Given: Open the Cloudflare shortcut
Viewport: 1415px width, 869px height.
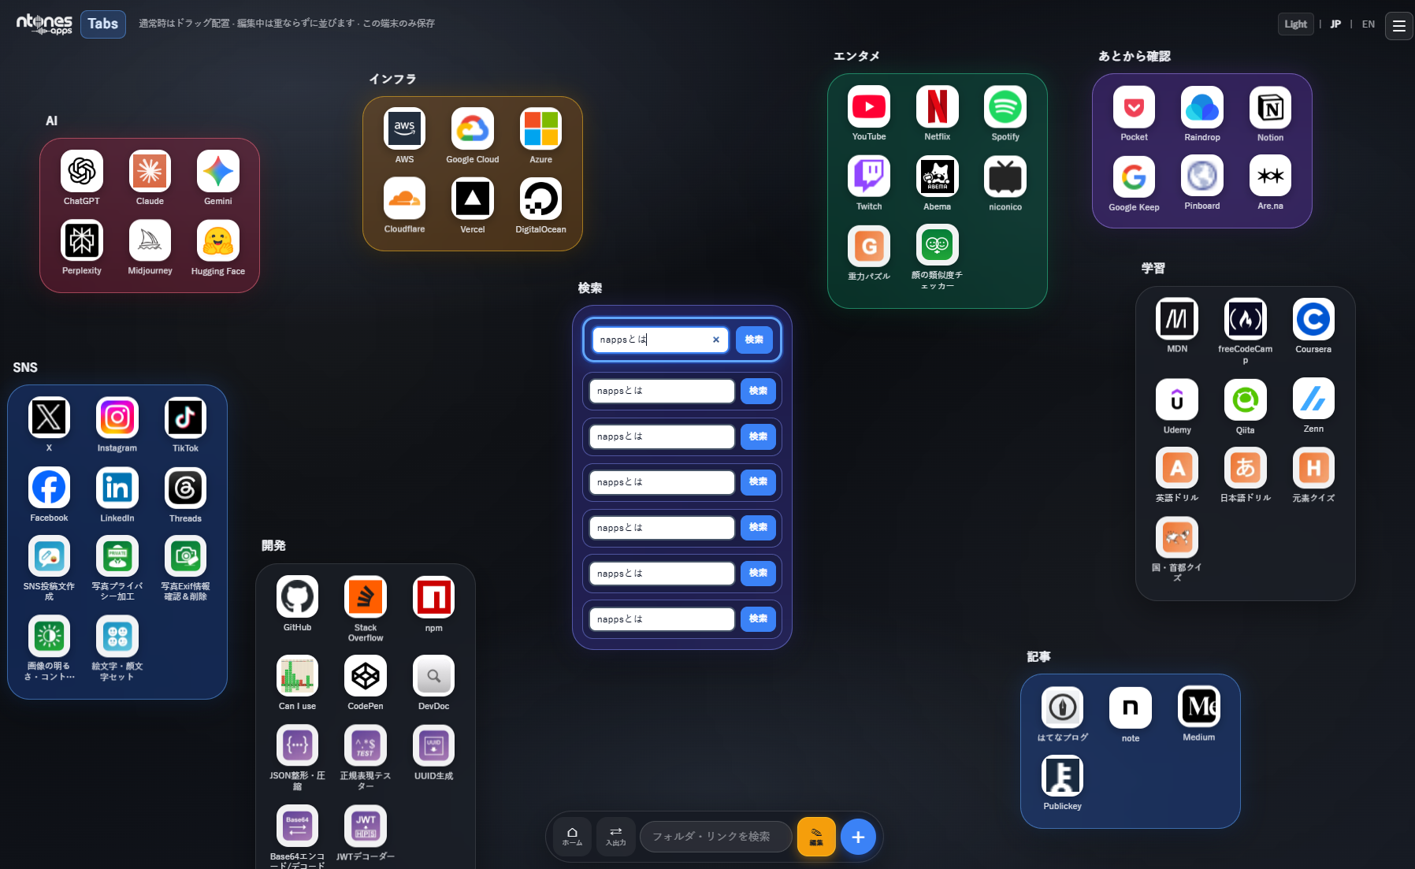Looking at the screenshot, I should click(x=404, y=199).
